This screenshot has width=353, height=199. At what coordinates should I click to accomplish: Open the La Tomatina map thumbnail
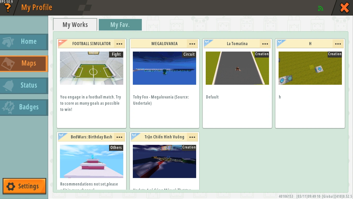click(237, 68)
